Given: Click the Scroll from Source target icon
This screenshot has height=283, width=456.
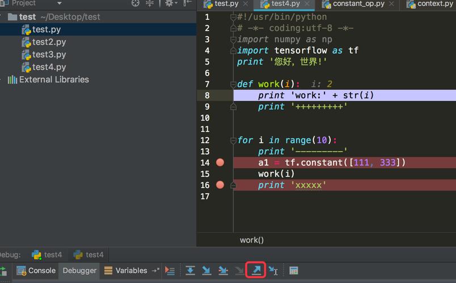Looking at the screenshot, I should coord(136,3).
